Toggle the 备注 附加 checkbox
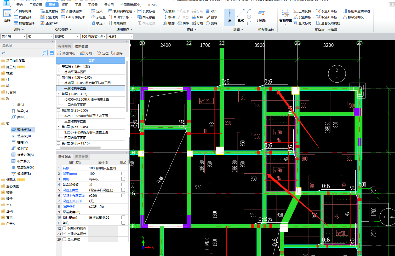Screen dimensions: 395x256 click(123, 223)
